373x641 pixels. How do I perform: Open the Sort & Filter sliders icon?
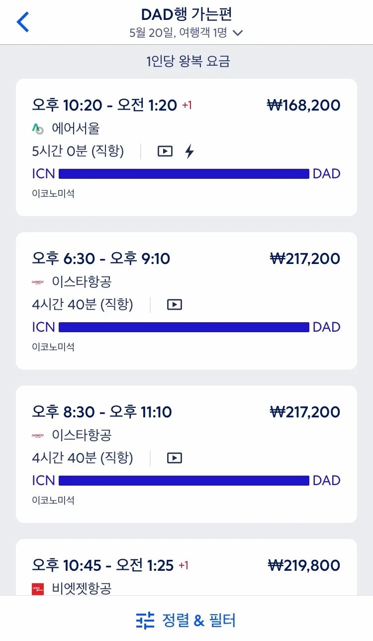click(145, 621)
